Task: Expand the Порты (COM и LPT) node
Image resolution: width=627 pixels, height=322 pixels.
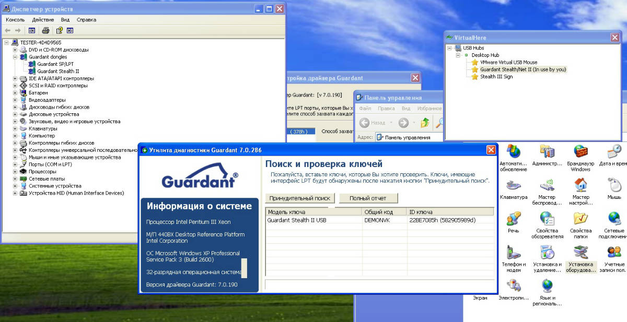Action: 16,164
